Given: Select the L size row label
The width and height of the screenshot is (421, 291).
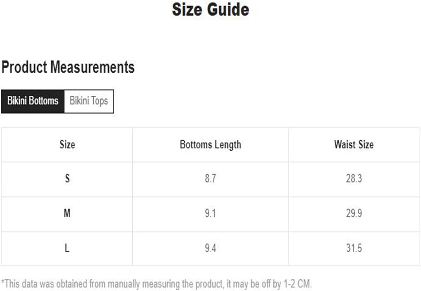Looking at the screenshot, I should (67, 248).
